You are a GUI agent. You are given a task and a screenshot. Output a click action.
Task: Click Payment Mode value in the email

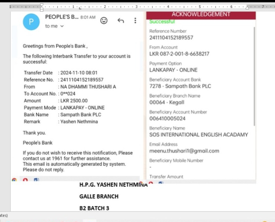click(82, 108)
